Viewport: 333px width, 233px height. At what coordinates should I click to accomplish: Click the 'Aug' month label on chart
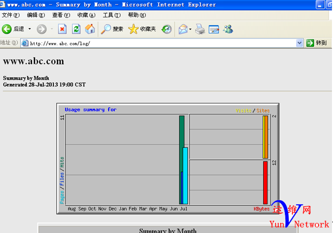tap(72, 209)
